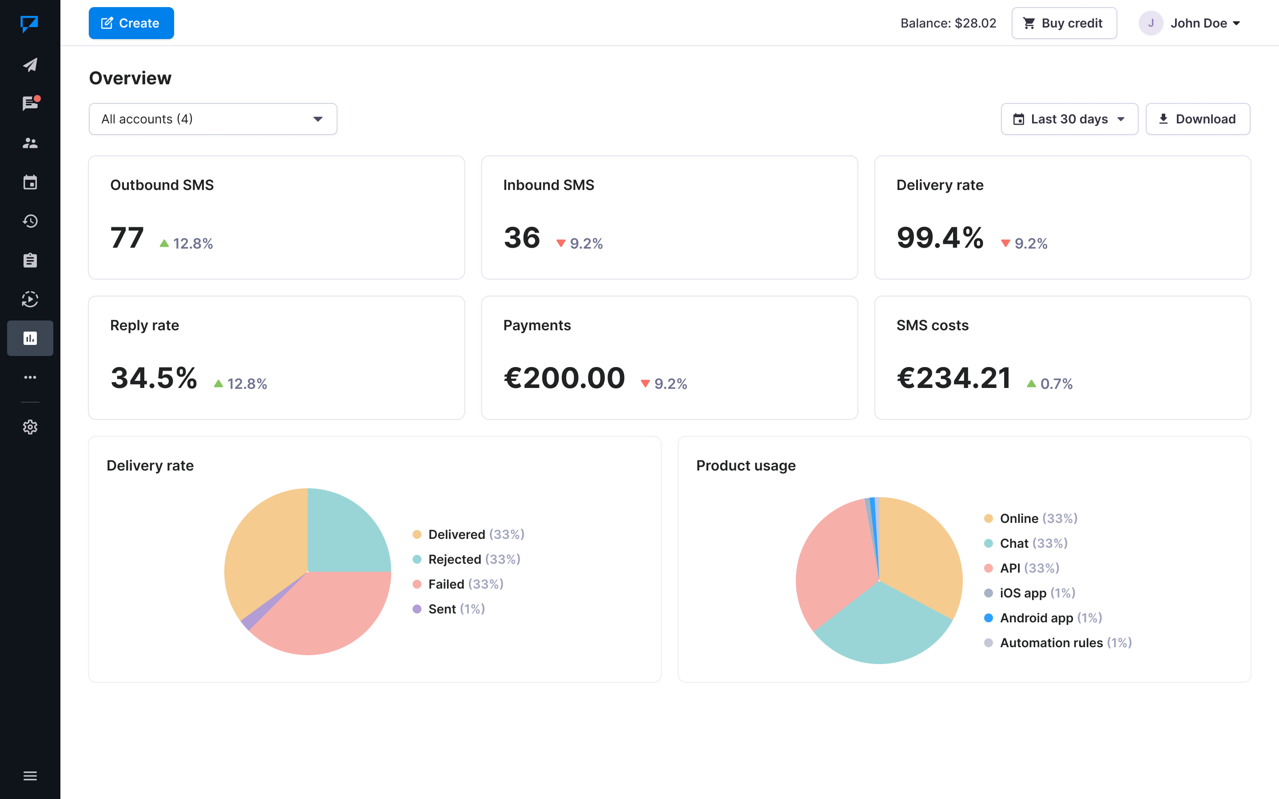Toggle the hamburger menu at sidebar bottom
The width and height of the screenshot is (1279, 799).
click(30, 776)
